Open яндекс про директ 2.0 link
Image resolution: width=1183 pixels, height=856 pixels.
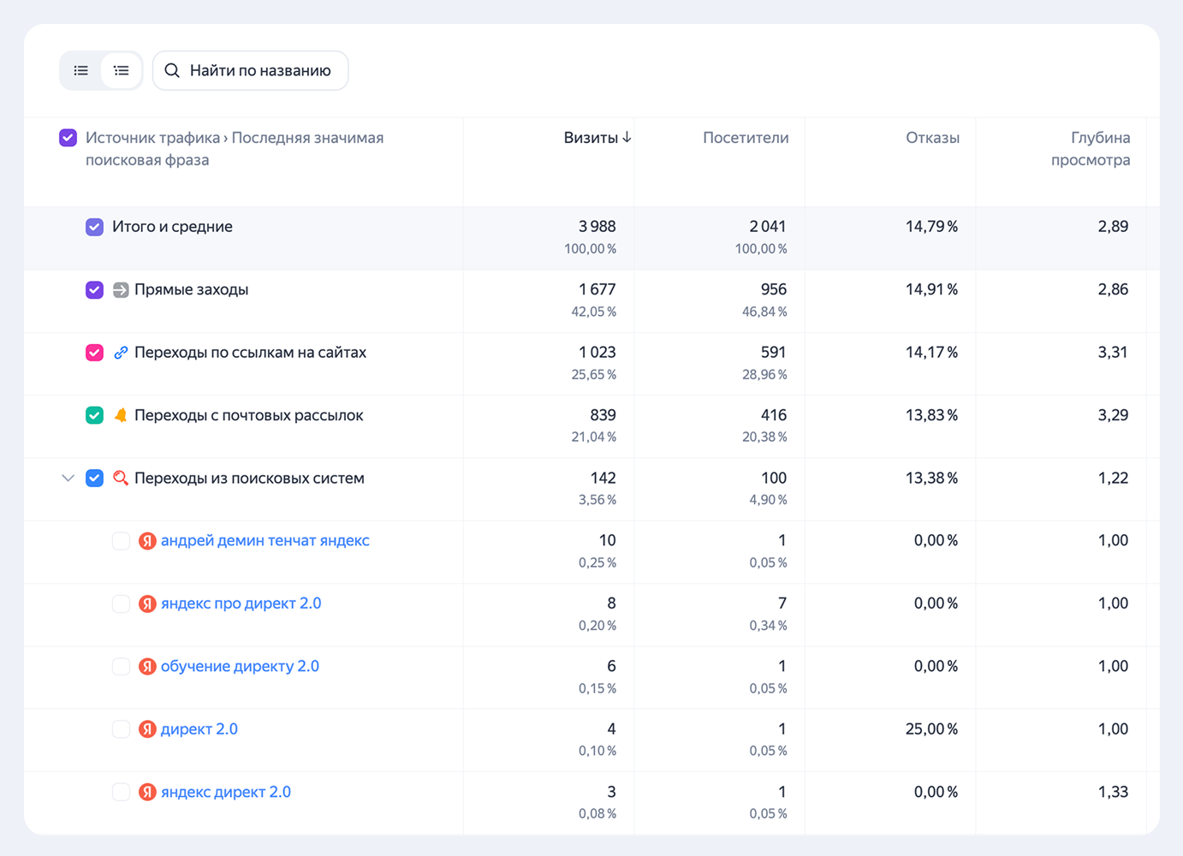pos(241,603)
